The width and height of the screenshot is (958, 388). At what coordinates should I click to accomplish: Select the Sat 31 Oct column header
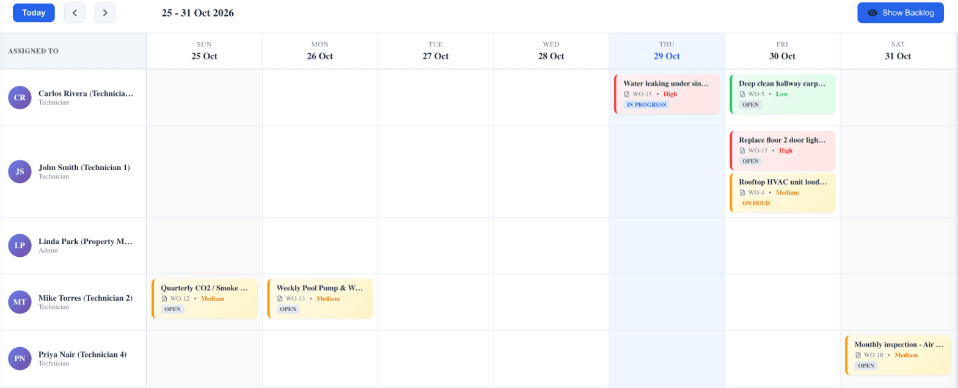[x=898, y=51]
